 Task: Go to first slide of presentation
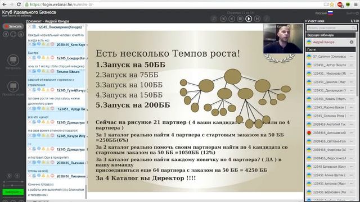tap(223, 19)
